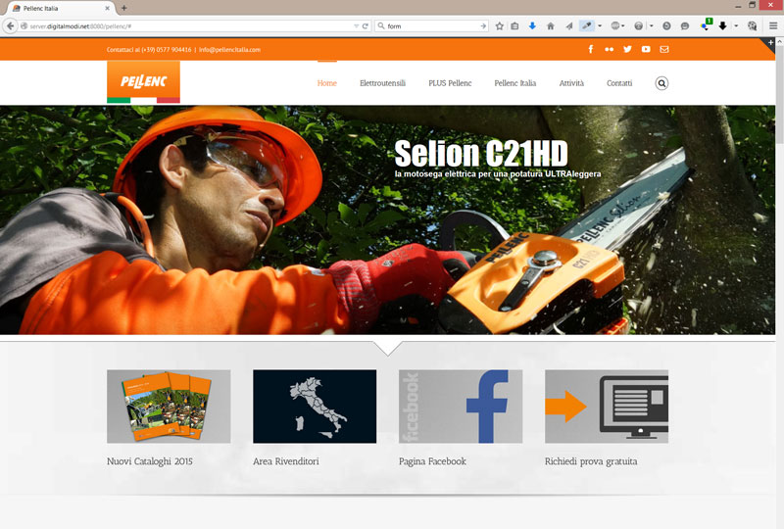Click the black download arrow extension icon

pos(722,26)
